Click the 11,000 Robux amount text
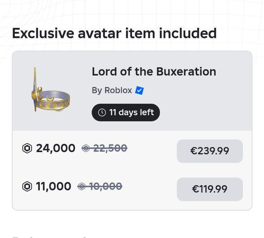 pos(53,186)
